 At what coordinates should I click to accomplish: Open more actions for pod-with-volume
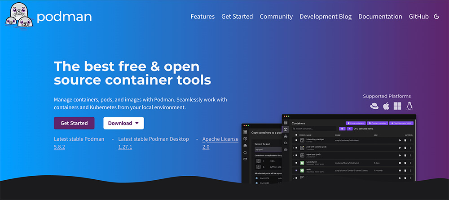(410, 148)
